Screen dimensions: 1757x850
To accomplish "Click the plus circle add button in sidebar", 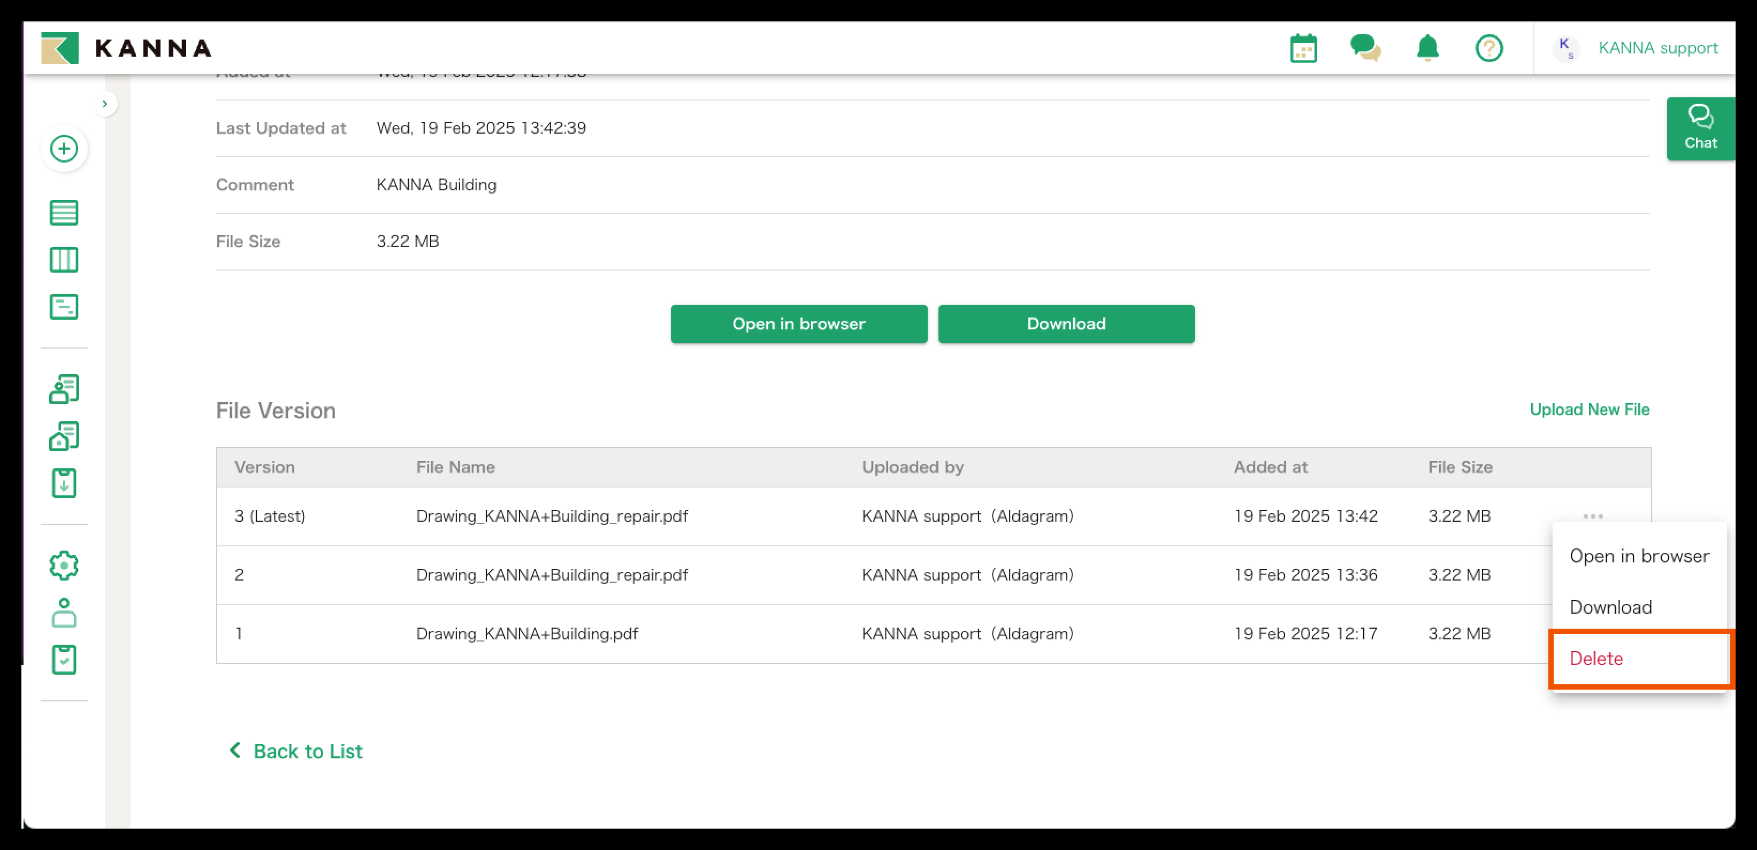I will pyautogui.click(x=64, y=149).
